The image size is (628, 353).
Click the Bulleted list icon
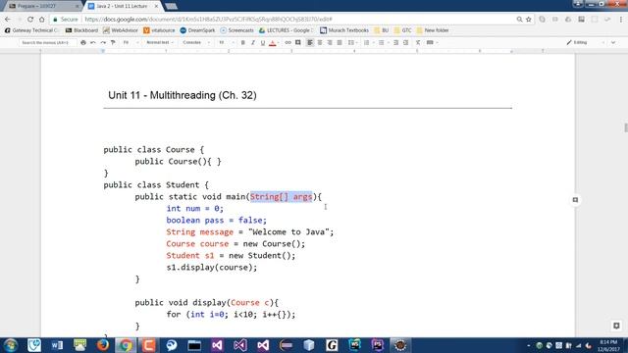[x=383, y=42]
